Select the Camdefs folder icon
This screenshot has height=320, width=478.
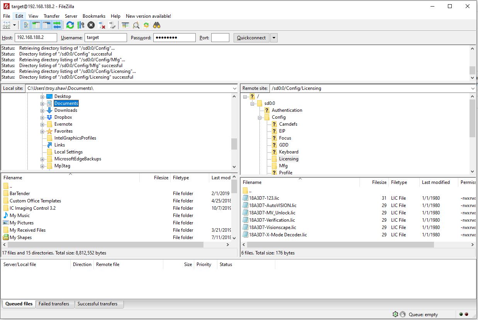click(274, 124)
